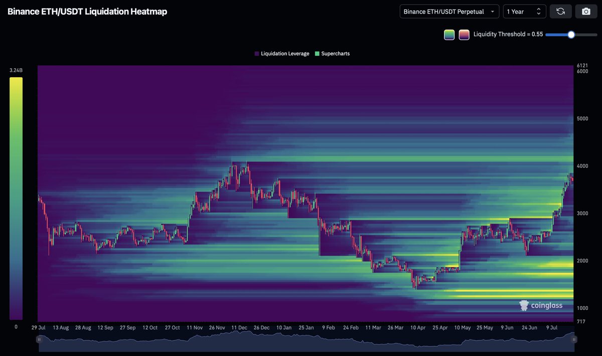The image size is (602, 356).
Task: Click the 10 Apr date axis label
Action: (x=418, y=327)
